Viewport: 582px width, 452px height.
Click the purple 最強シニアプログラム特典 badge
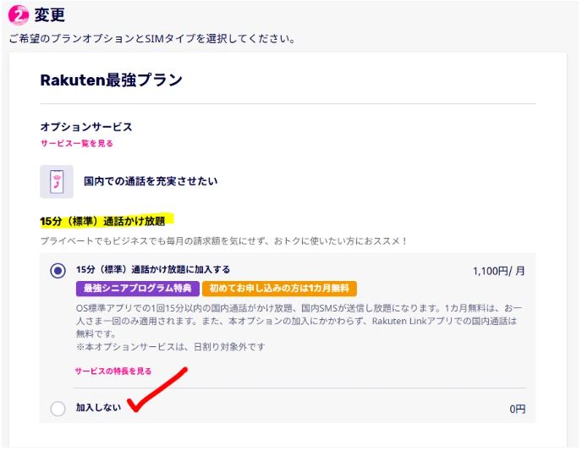pos(137,289)
